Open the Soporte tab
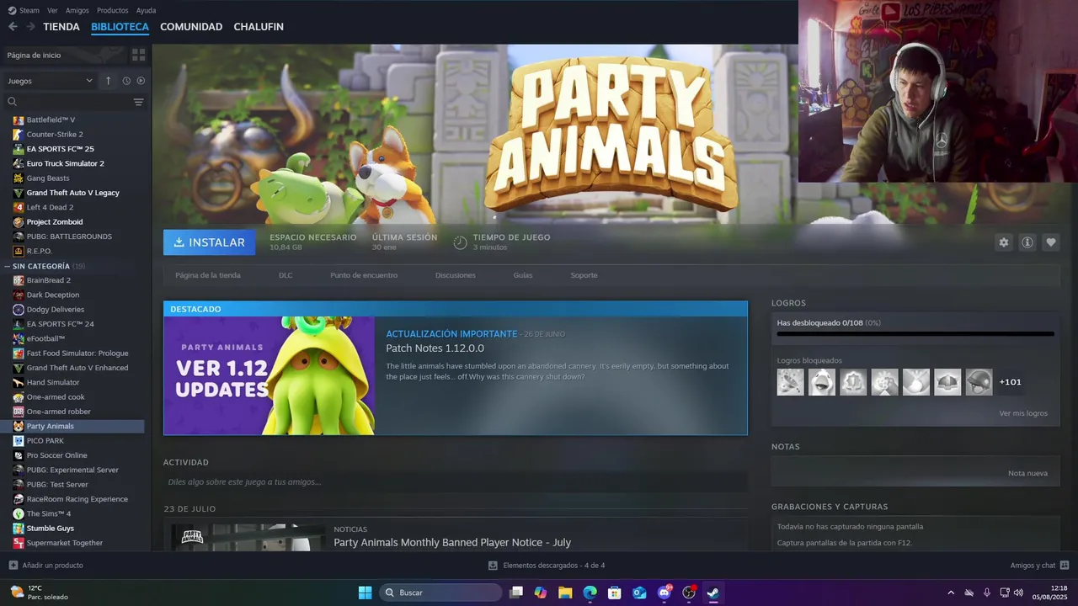This screenshot has height=606, width=1078. coord(584,275)
